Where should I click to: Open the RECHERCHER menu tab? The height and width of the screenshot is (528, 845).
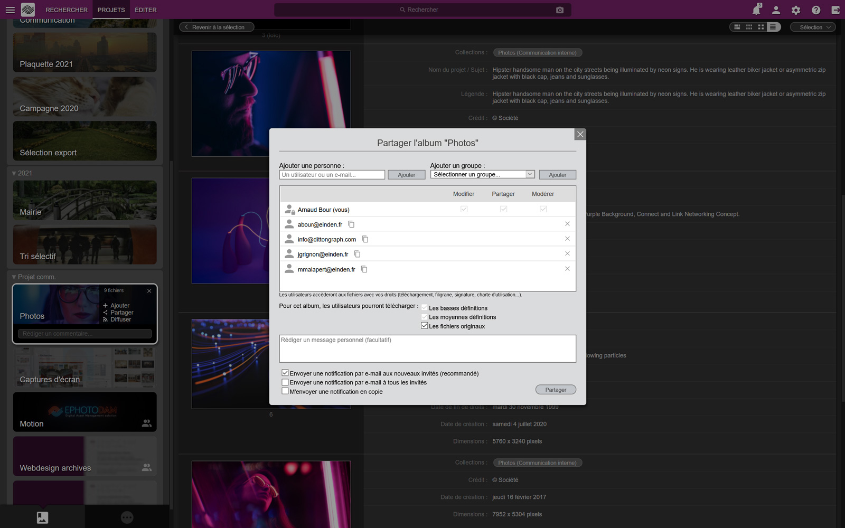pos(67,10)
